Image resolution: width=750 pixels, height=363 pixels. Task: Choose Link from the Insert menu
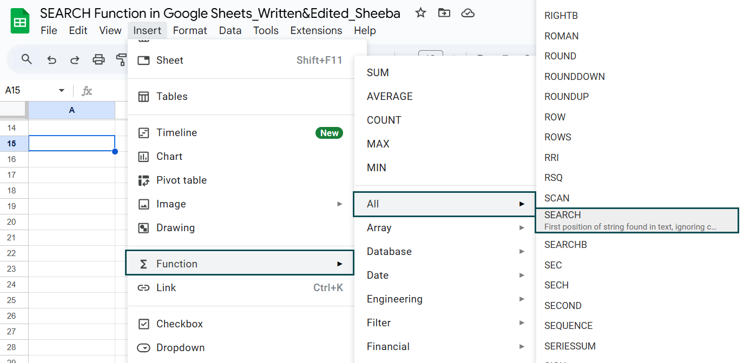pos(240,288)
